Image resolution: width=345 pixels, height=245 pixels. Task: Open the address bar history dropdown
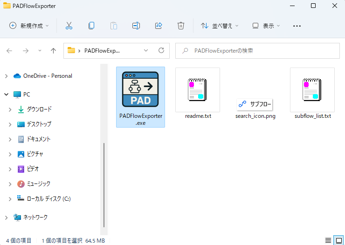(146, 51)
